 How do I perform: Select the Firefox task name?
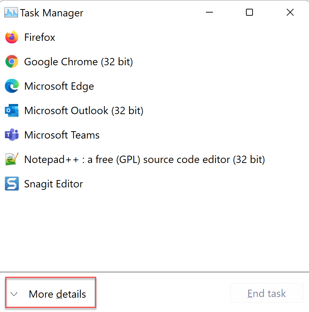click(40, 37)
